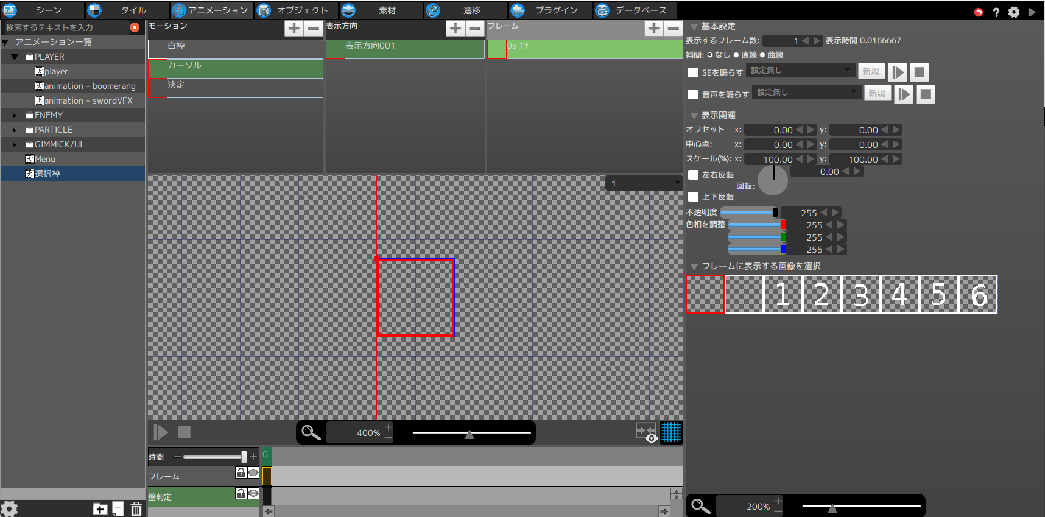Add a new frame with plus button
1045x517 pixels.
tap(653, 28)
